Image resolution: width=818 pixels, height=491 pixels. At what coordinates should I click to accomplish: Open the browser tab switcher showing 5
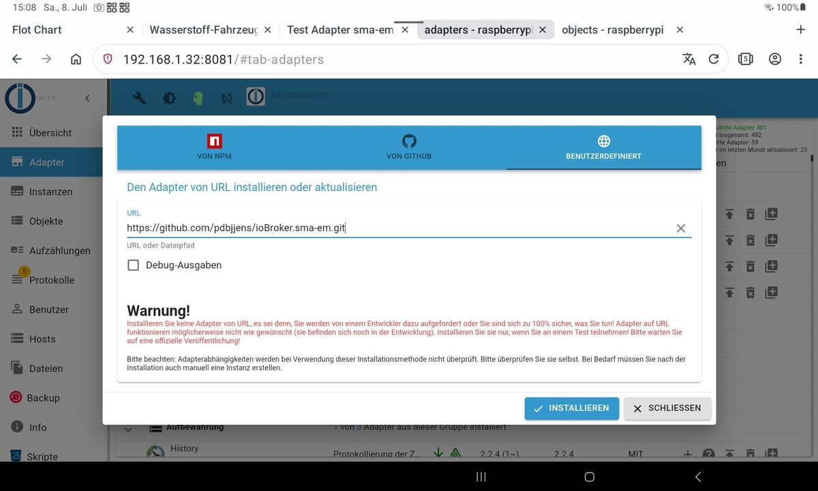coord(745,59)
